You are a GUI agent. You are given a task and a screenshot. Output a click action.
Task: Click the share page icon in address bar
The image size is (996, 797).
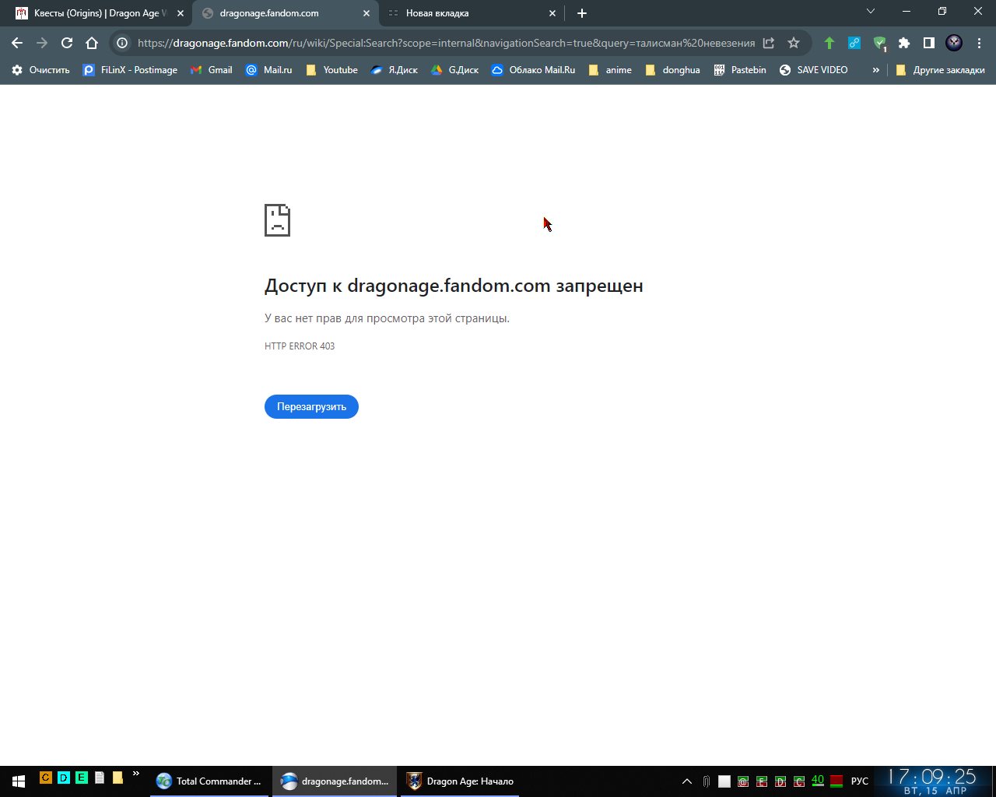(769, 43)
